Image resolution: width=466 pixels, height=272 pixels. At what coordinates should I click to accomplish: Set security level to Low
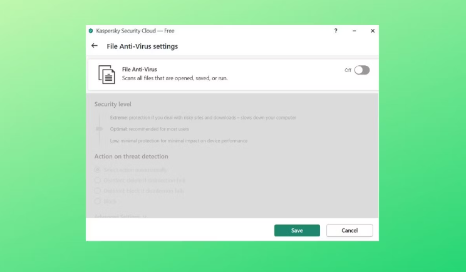115,141
